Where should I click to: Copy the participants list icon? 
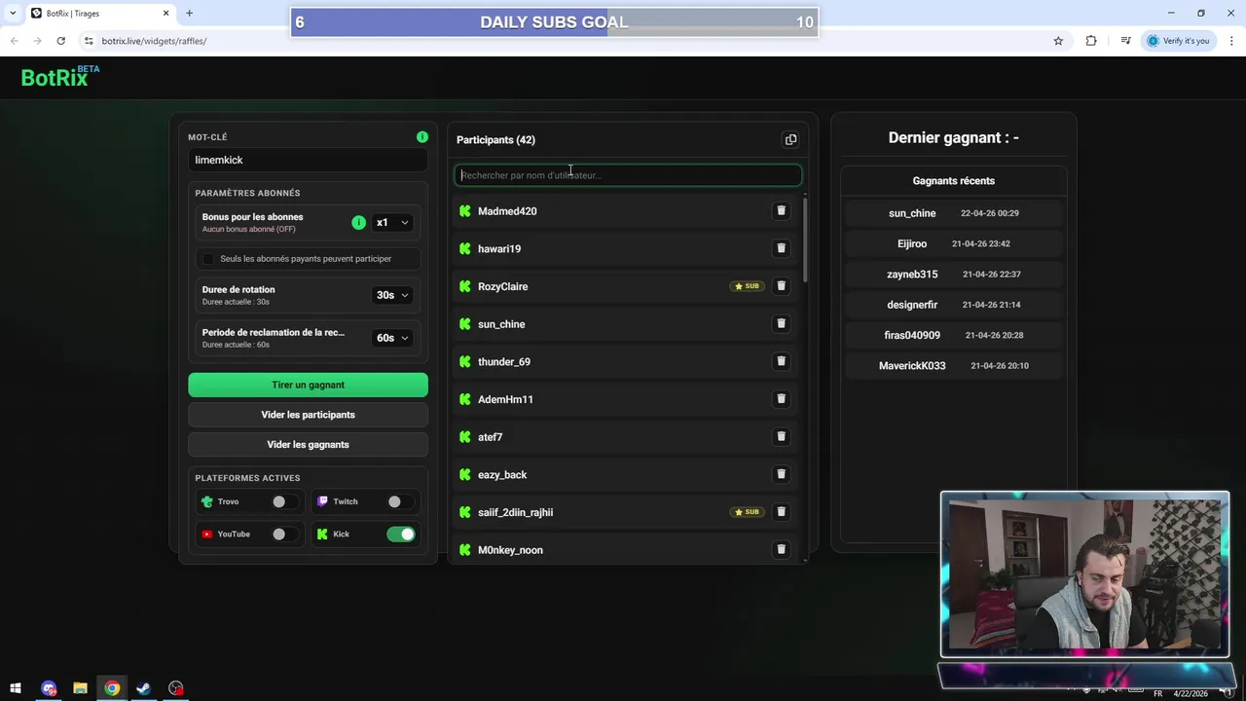coord(790,139)
